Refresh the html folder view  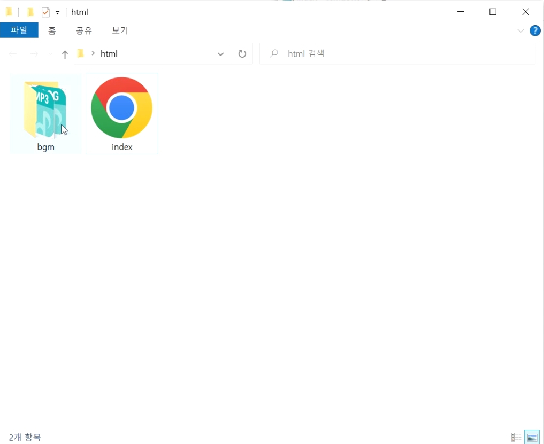click(x=242, y=54)
